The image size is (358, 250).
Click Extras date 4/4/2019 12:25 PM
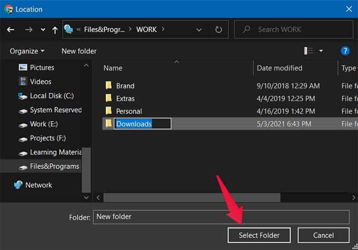[286, 98]
